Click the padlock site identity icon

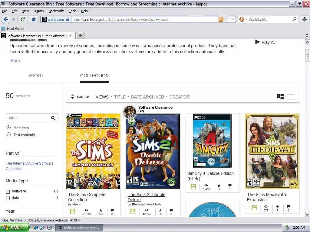pyautogui.click(x=68, y=19)
